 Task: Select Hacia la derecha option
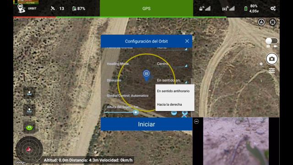pos(175,104)
